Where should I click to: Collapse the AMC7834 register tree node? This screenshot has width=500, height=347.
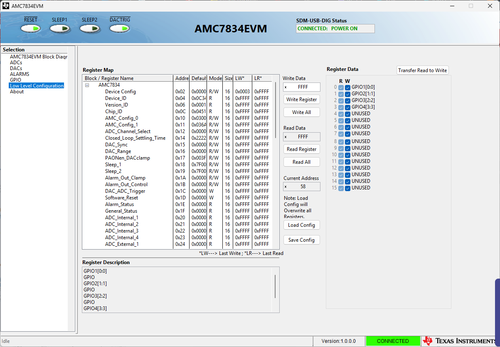[87, 85]
